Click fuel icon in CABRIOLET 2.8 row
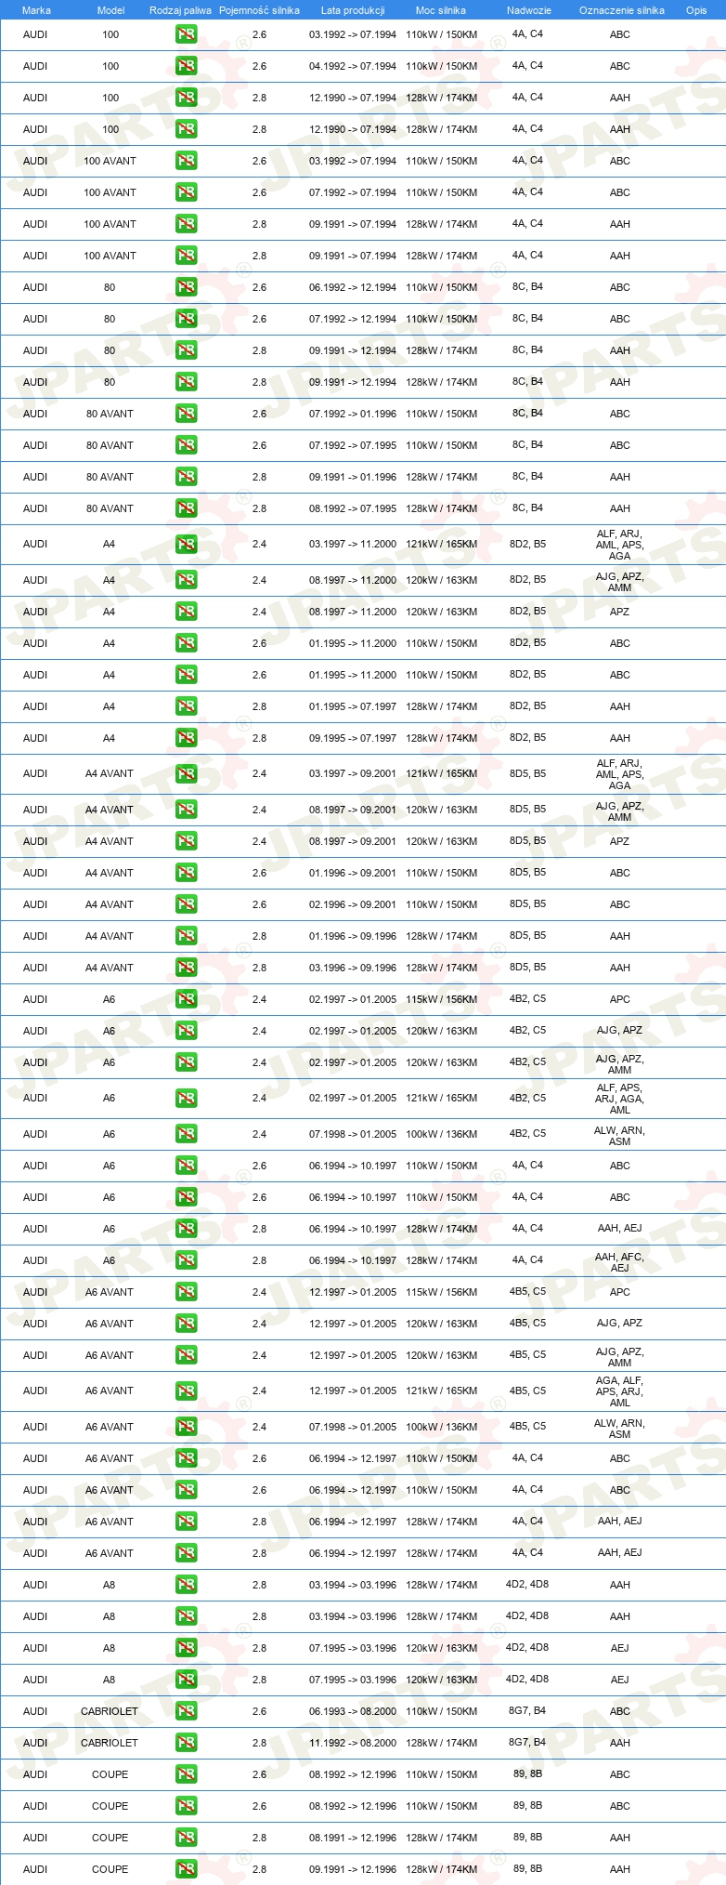 [186, 1743]
